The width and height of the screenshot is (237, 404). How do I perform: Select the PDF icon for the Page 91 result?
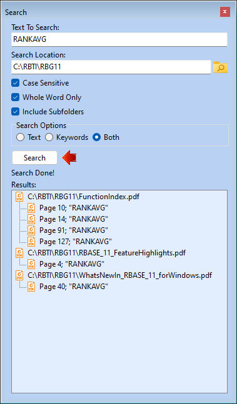(x=31, y=230)
